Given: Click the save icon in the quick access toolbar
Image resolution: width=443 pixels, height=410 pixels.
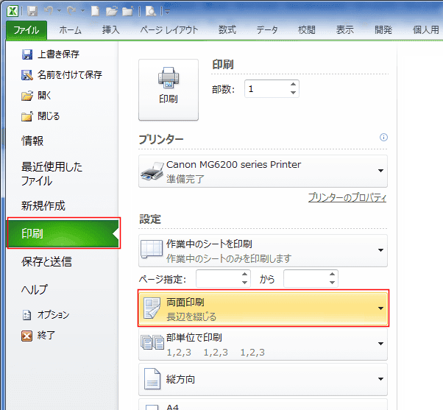Looking at the screenshot, I should tap(32, 11).
